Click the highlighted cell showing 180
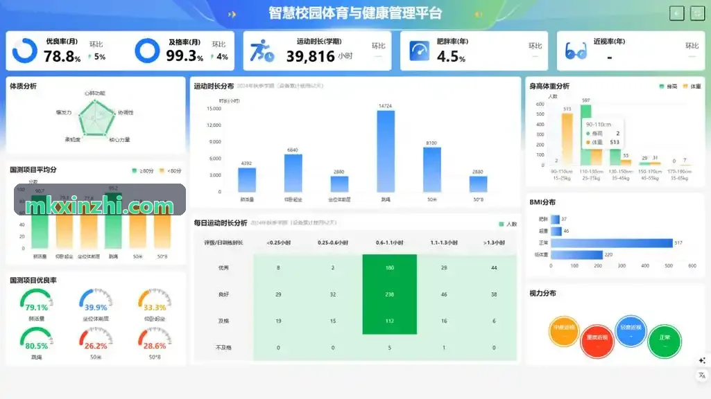Viewport: 711px width, 399px height. pos(390,267)
